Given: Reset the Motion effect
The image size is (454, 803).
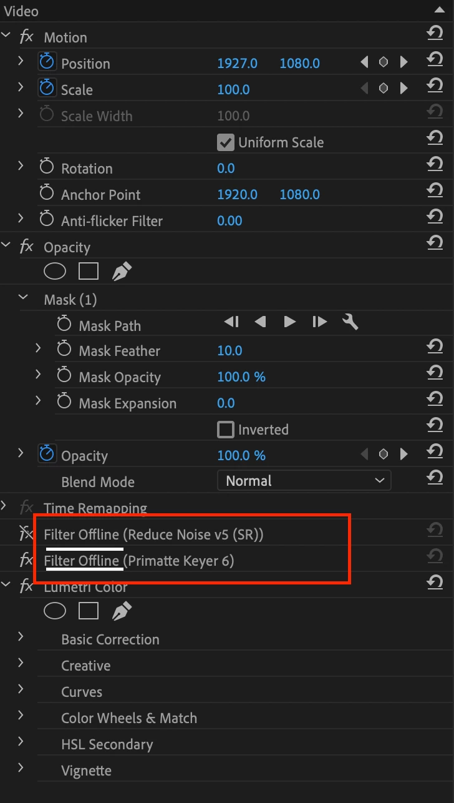Looking at the screenshot, I should coord(435,33).
